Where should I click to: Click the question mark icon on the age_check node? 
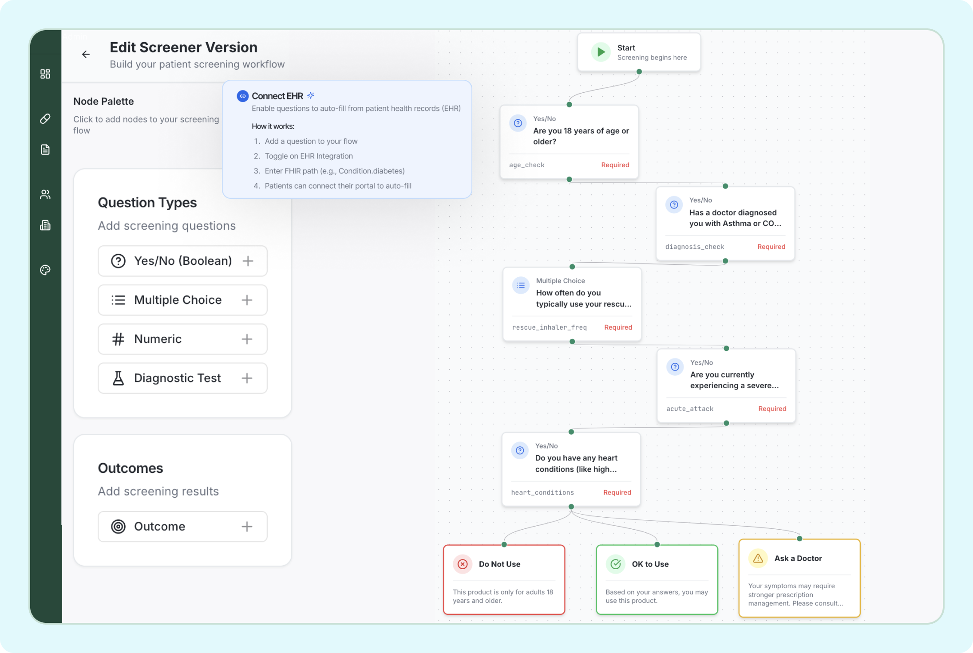coord(518,123)
